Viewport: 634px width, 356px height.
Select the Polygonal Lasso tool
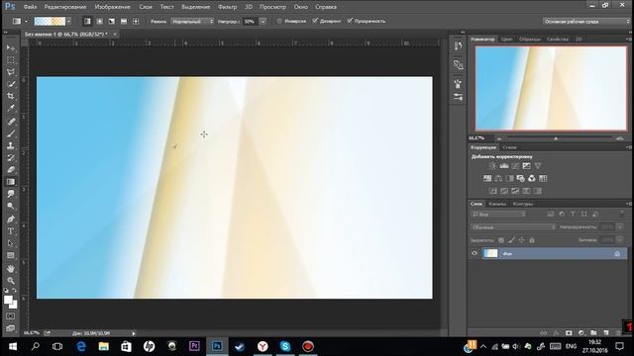pos(11,72)
